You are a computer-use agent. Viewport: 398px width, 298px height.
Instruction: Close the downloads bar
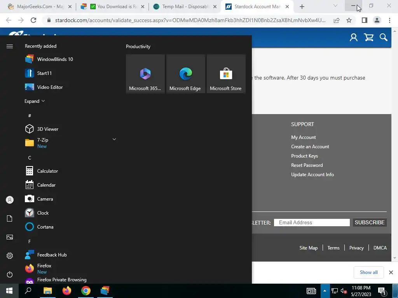391,272
